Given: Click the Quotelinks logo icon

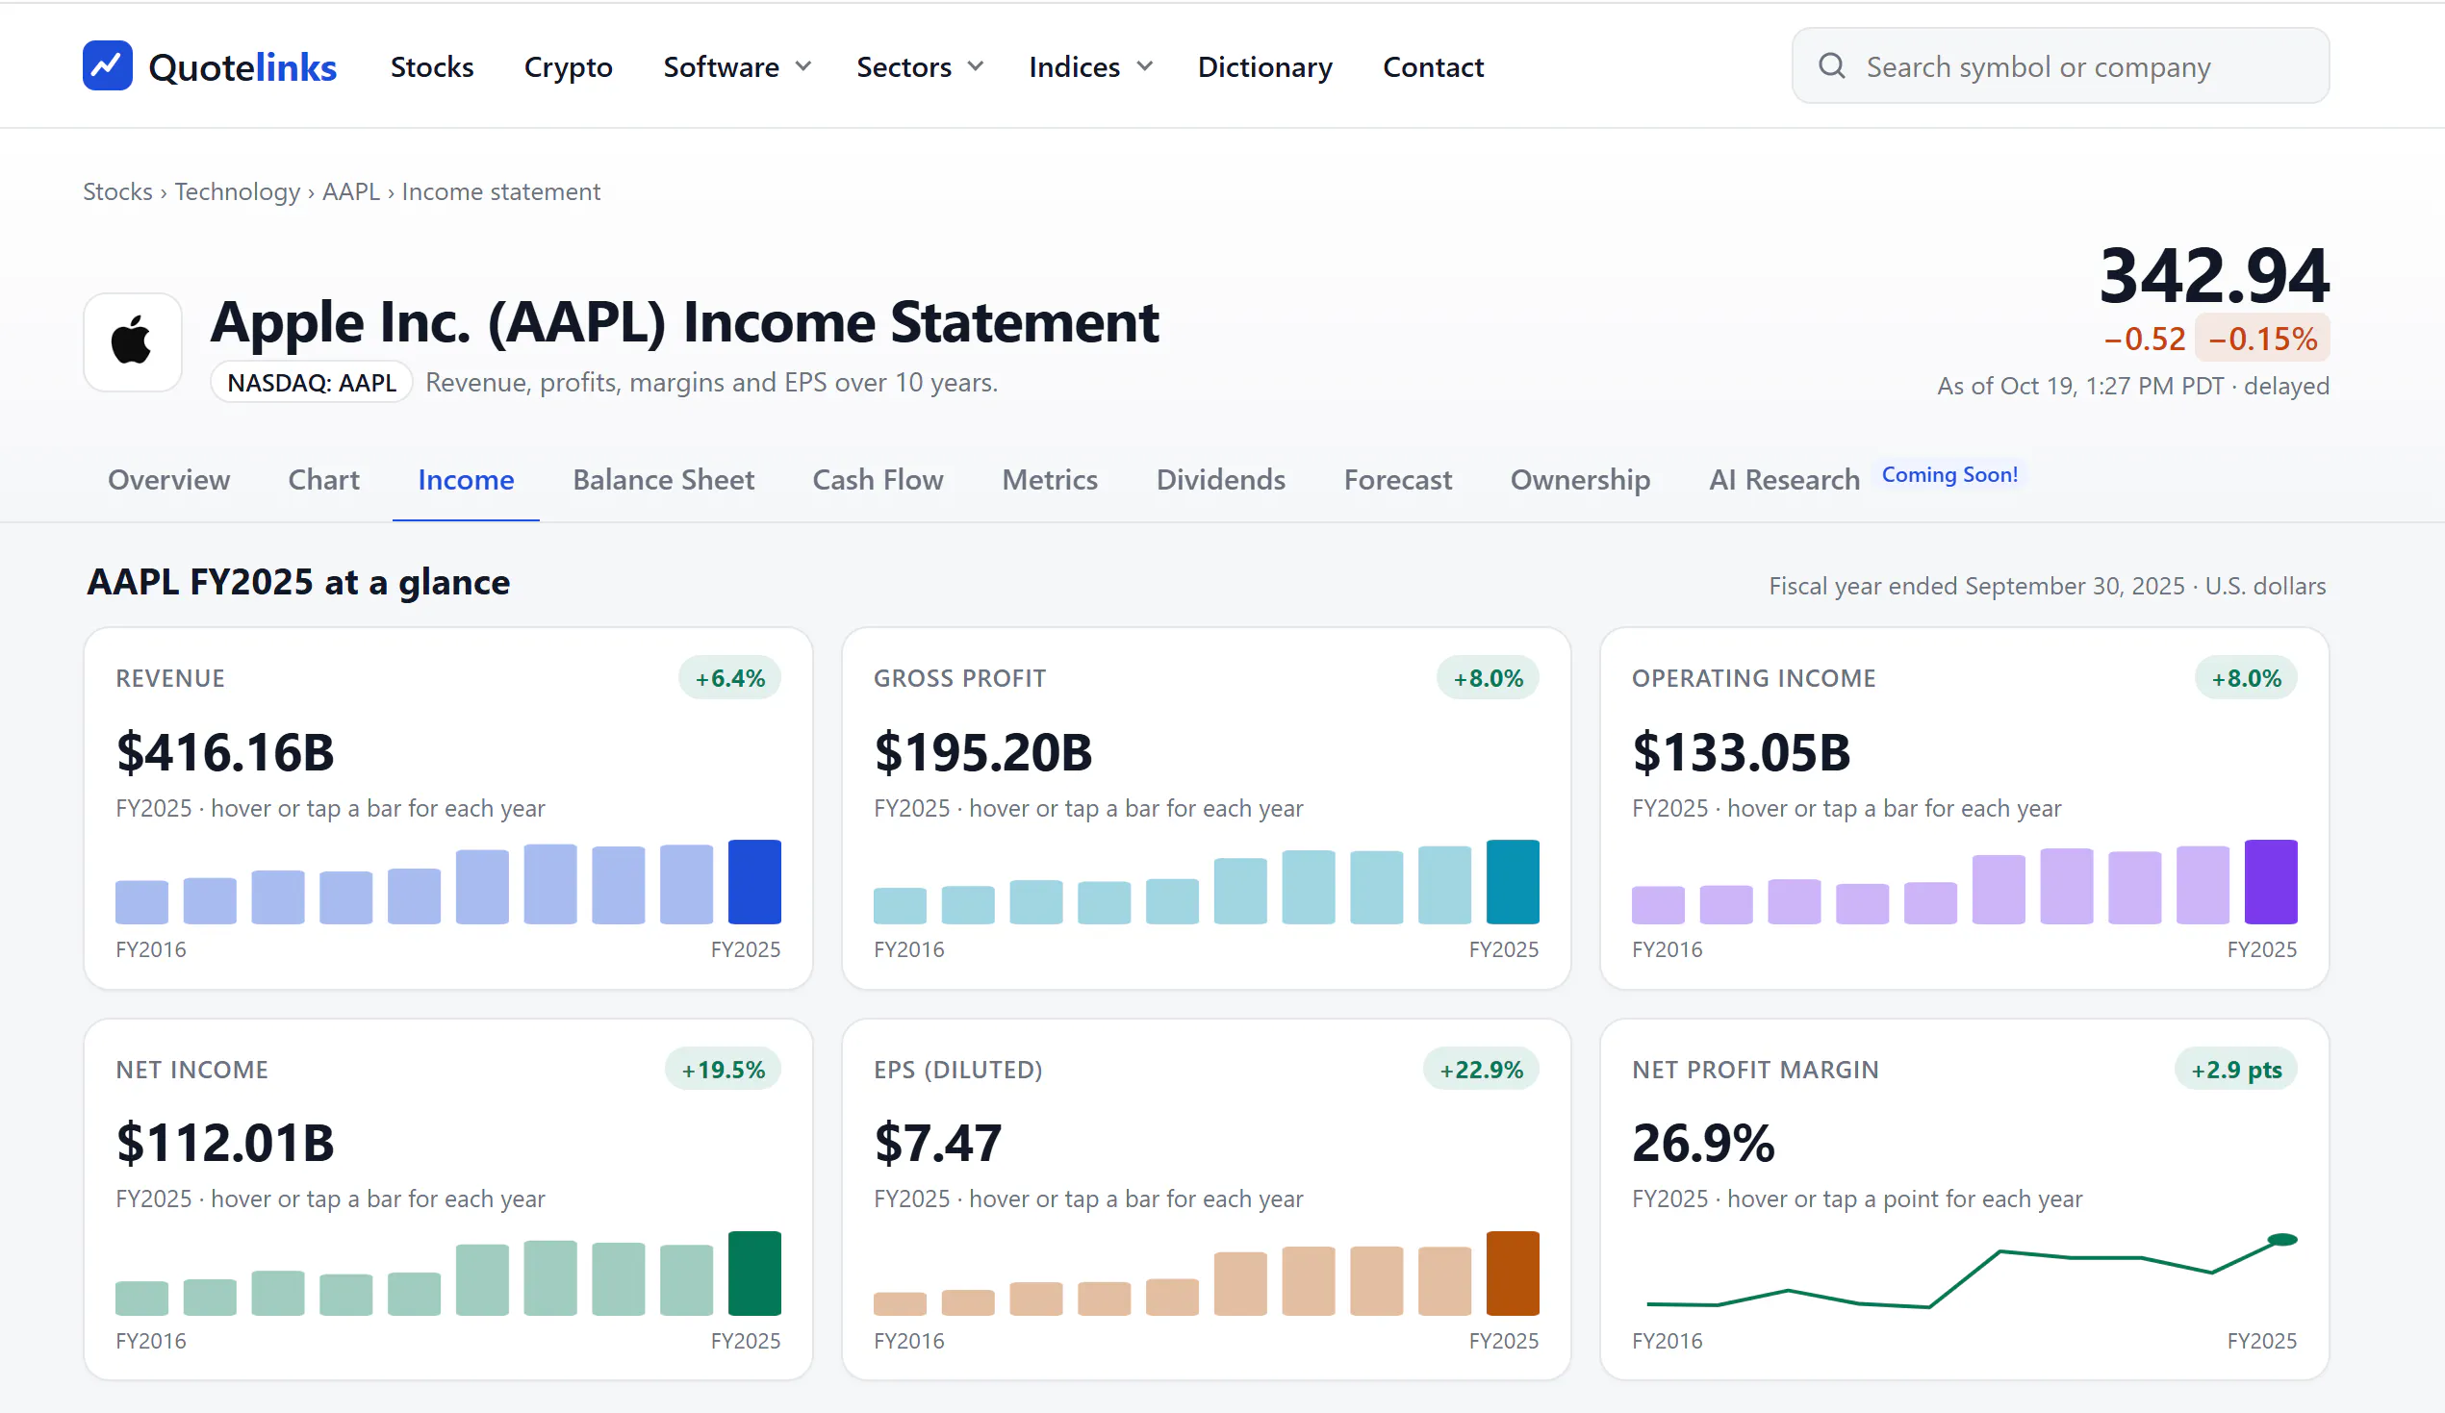Looking at the screenshot, I should 107,66.
